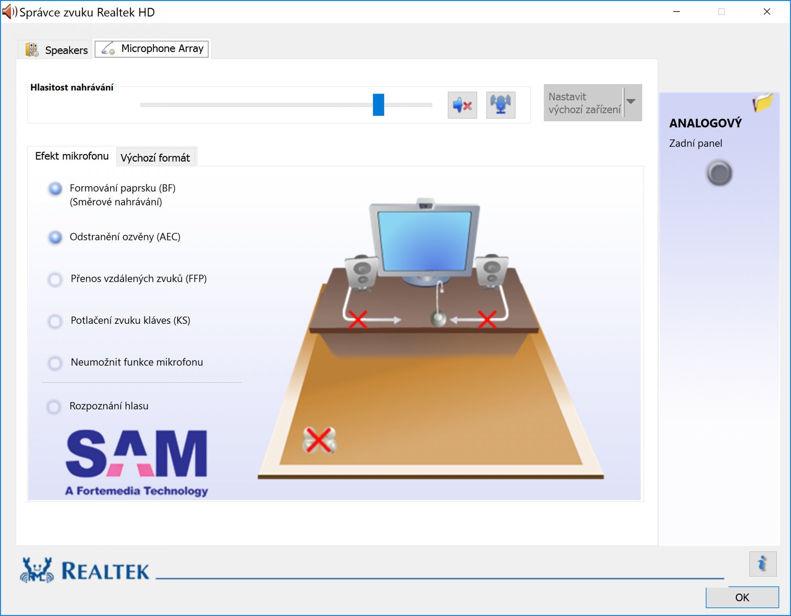The height and width of the screenshot is (616, 791).
Task: Click the microphone boost icon
Action: point(500,105)
